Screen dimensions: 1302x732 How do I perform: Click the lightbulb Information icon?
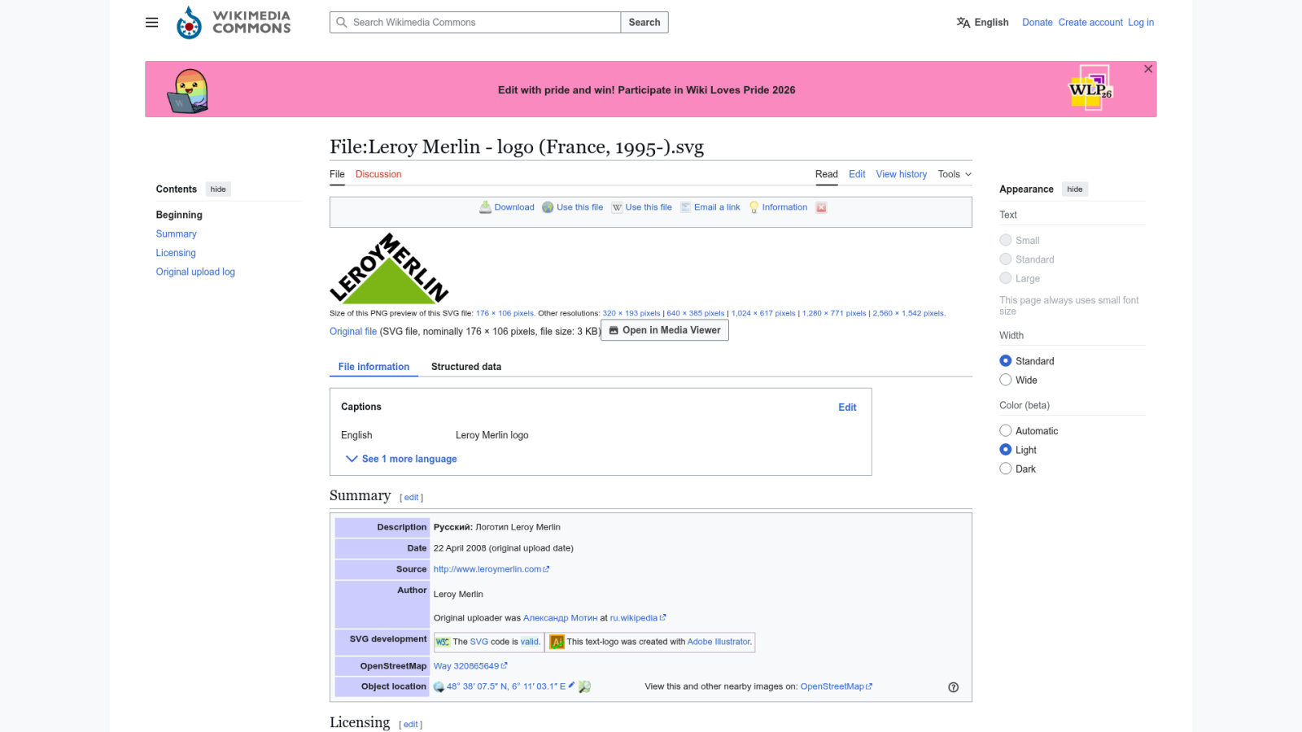(754, 207)
